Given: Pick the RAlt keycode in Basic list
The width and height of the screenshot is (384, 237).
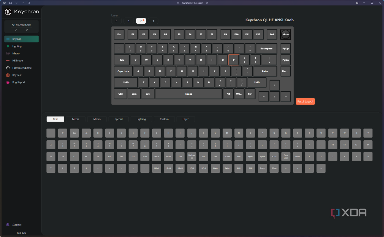Looking at the screenshot, I should click(x=251, y=168).
